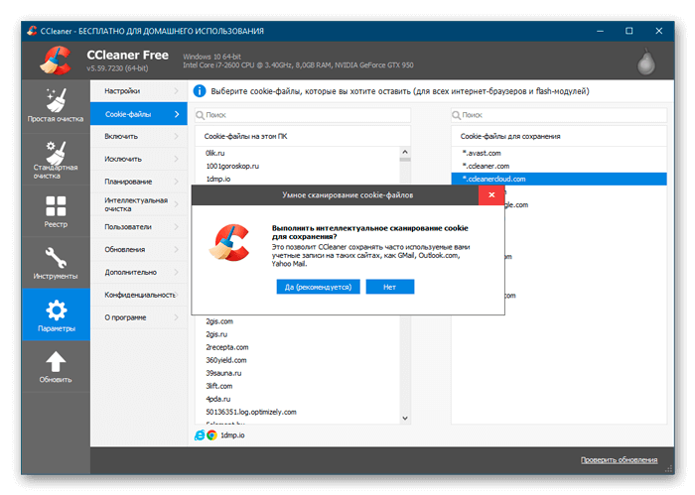Open the Реестр section
This screenshot has height=495, width=695.
point(56,211)
